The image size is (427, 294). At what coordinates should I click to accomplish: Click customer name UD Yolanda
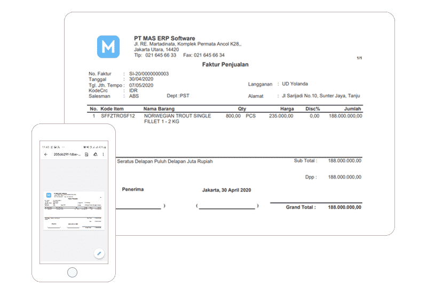(295, 84)
